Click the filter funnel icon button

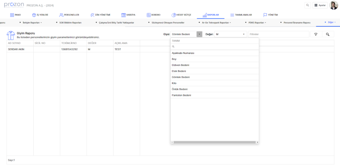316,34
